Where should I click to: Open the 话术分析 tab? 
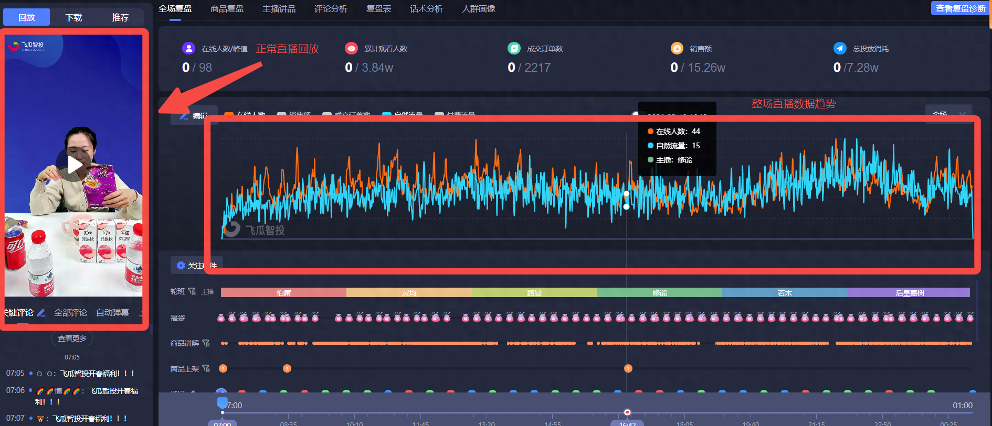point(427,9)
